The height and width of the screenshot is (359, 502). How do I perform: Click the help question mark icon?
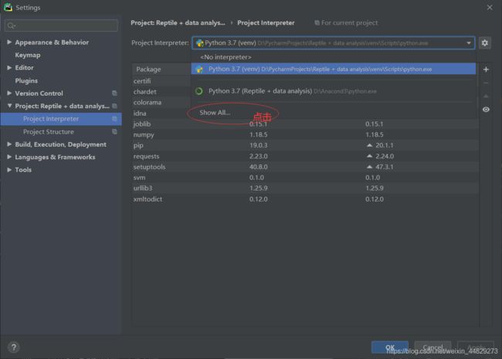(13, 347)
